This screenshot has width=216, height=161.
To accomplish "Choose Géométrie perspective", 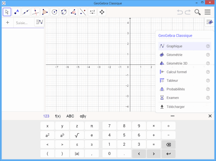I will point(185,55).
